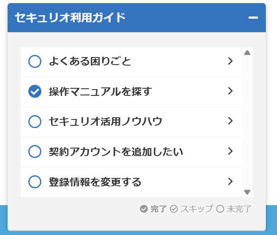Click the スキップ legend icon
Screen dimensions: 277x235
(174, 209)
